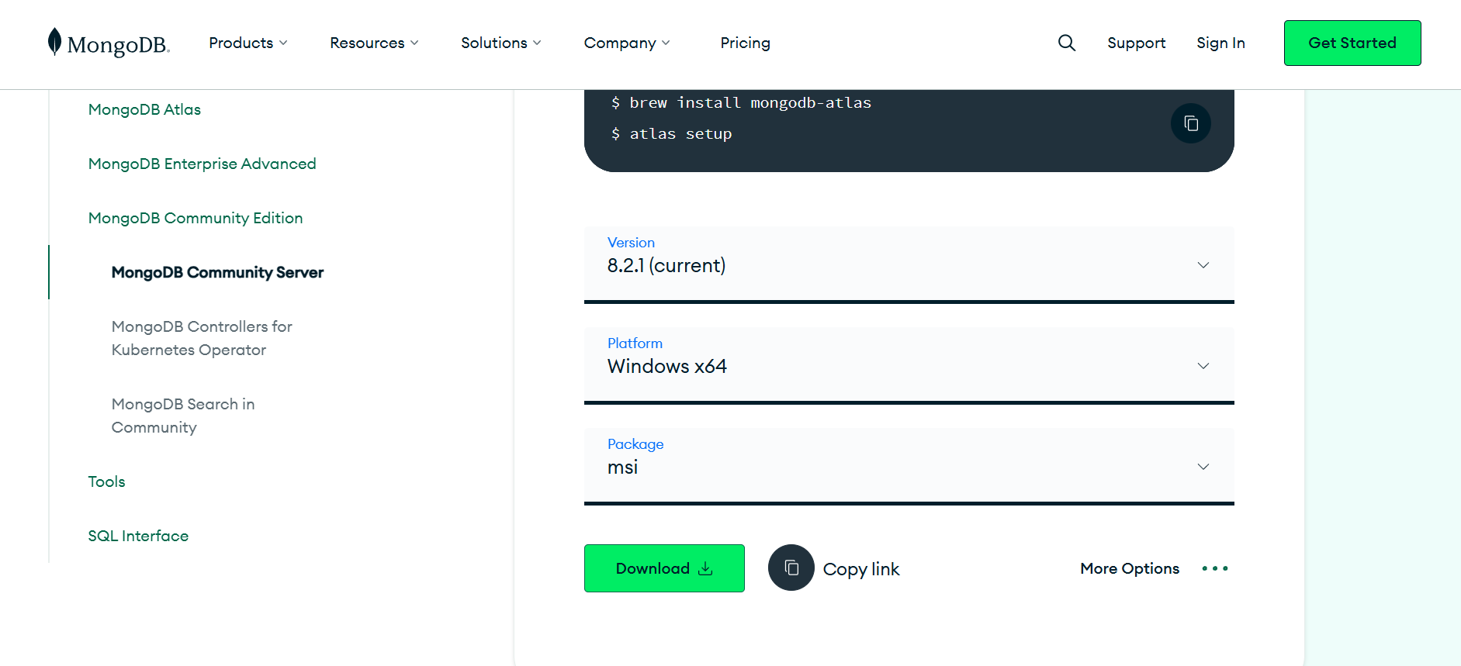Open MongoDB Search in Community

(183, 416)
